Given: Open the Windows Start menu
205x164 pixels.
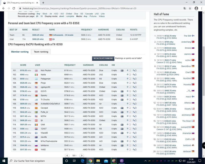Looking at the screenshot, I should click(x=4, y=161).
